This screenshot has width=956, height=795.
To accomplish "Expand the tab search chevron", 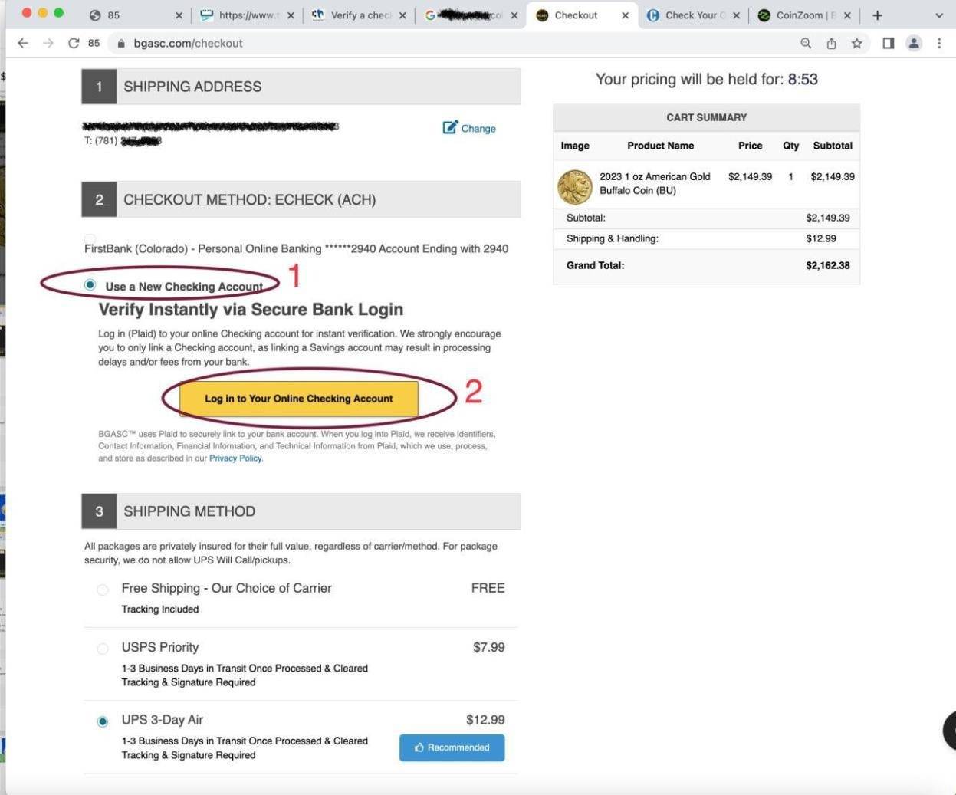I will (x=939, y=15).
